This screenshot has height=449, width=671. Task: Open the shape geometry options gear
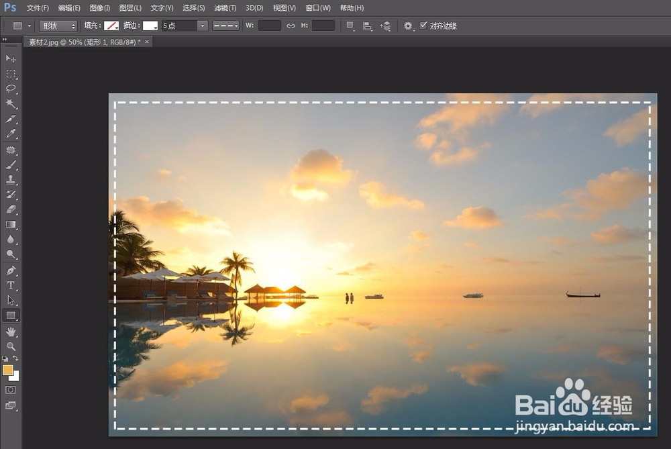click(x=408, y=26)
